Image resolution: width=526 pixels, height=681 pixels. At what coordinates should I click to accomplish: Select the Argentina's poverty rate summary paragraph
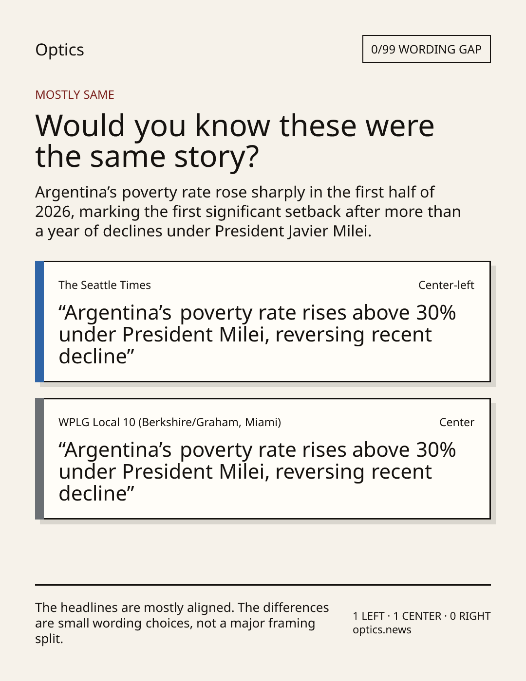coord(248,212)
